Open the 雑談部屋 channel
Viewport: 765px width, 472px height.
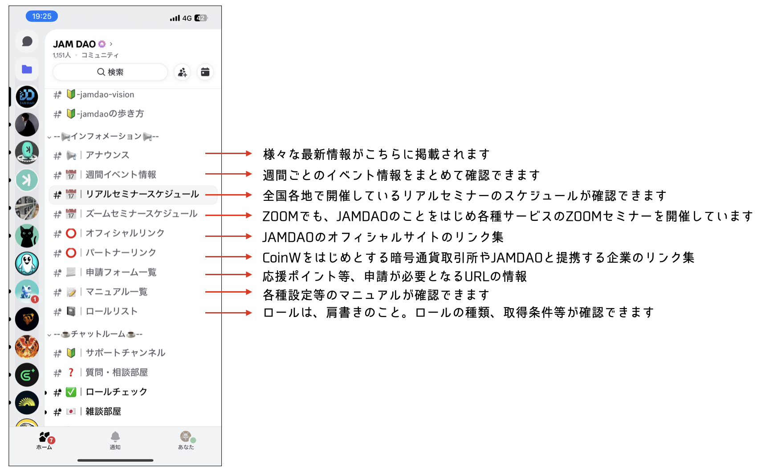103,411
